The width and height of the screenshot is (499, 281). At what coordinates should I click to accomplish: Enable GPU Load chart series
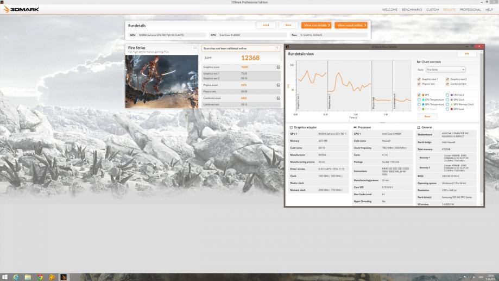click(x=447, y=109)
